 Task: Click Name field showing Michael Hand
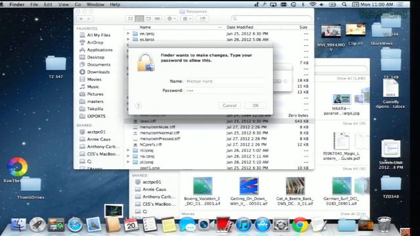click(x=225, y=81)
